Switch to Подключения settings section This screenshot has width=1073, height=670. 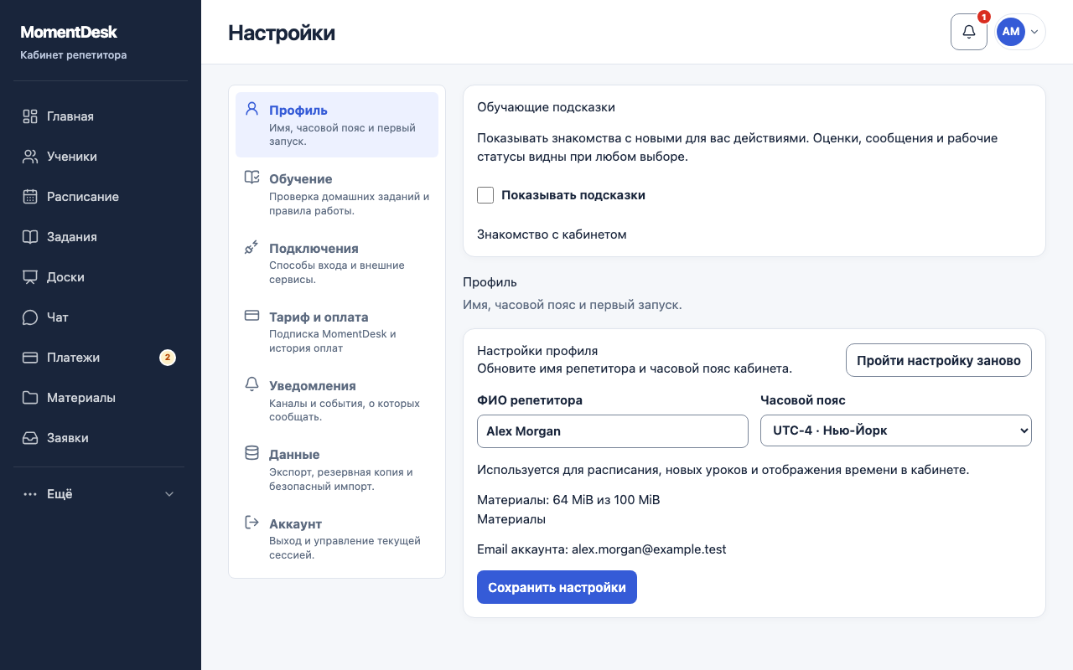[337, 263]
